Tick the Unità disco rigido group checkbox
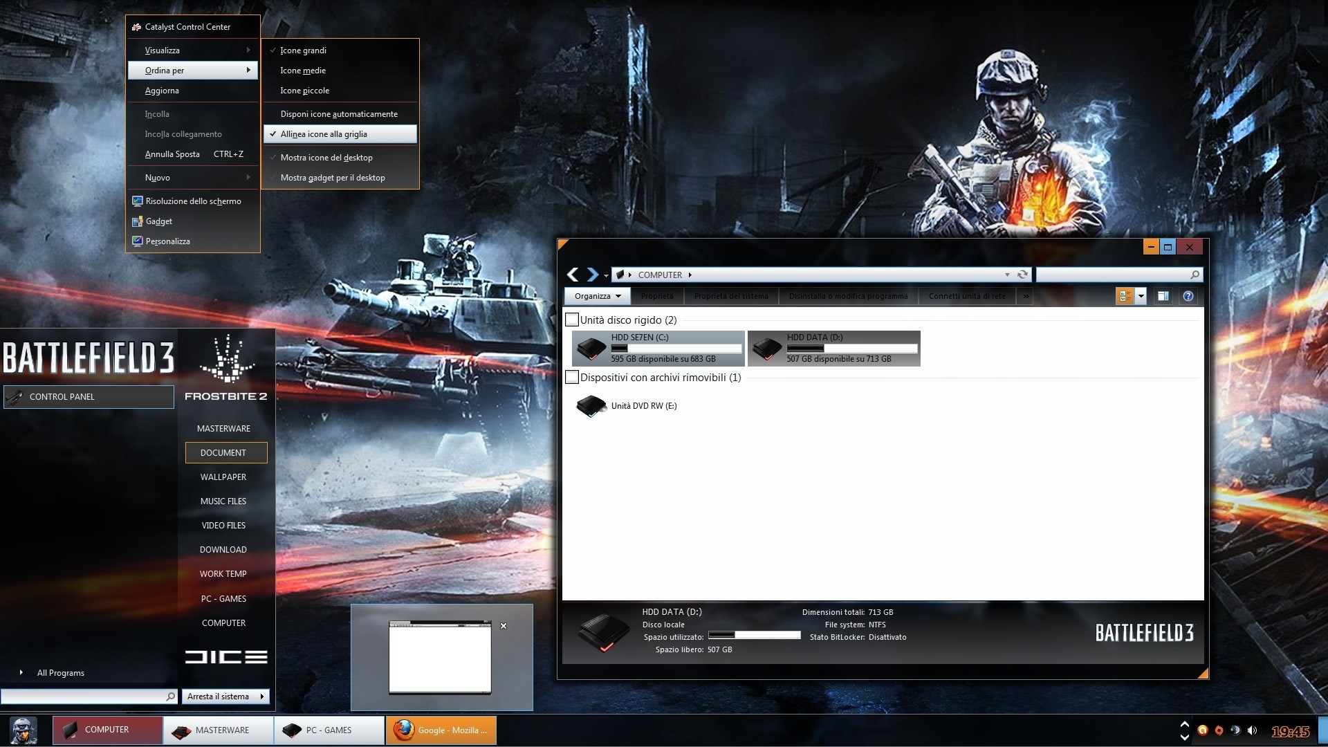The width and height of the screenshot is (1328, 747). click(572, 320)
